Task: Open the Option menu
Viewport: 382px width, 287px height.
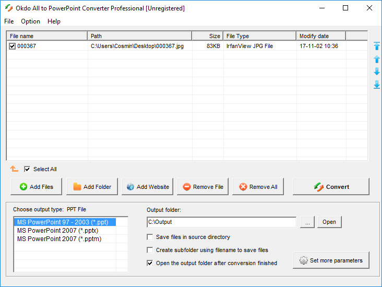Action: tap(30, 21)
